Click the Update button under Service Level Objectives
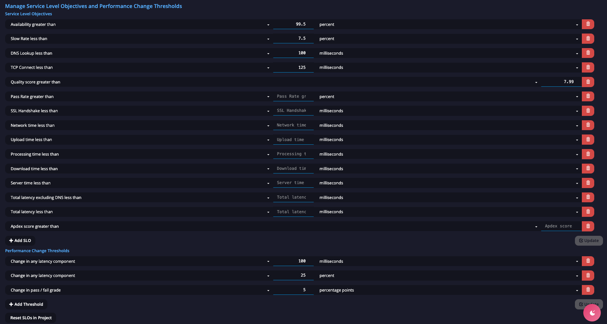Image resolution: width=607 pixels, height=324 pixels. [589, 241]
